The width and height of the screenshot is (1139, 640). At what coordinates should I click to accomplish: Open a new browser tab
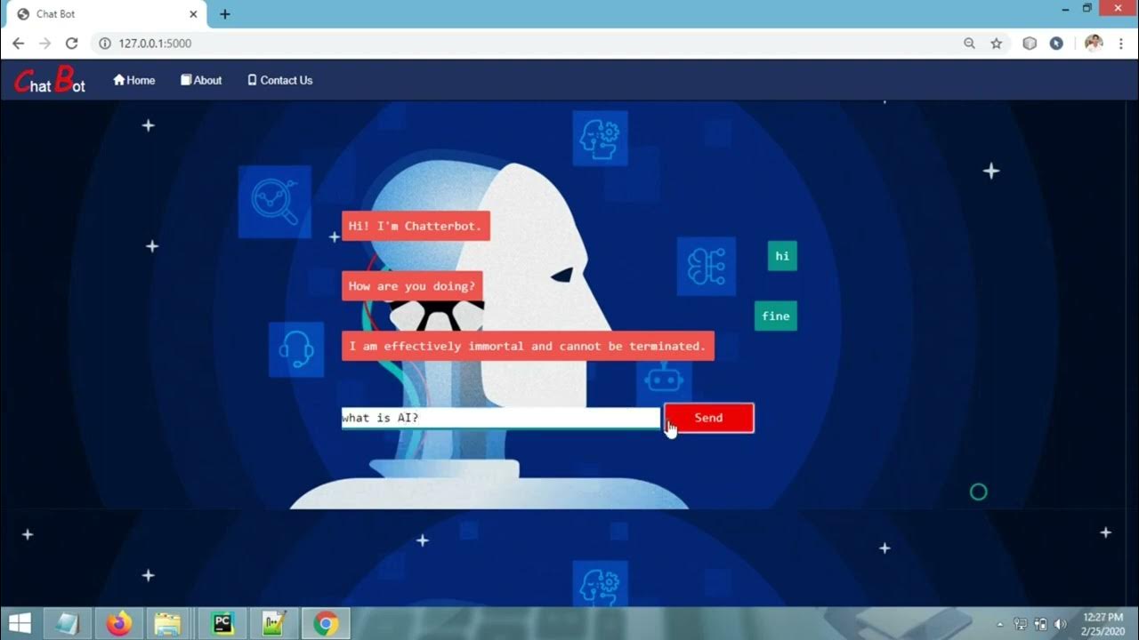[x=224, y=14]
